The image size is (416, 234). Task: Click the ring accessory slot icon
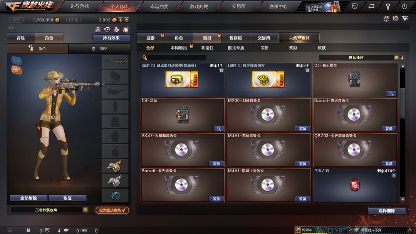[x=116, y=196]
